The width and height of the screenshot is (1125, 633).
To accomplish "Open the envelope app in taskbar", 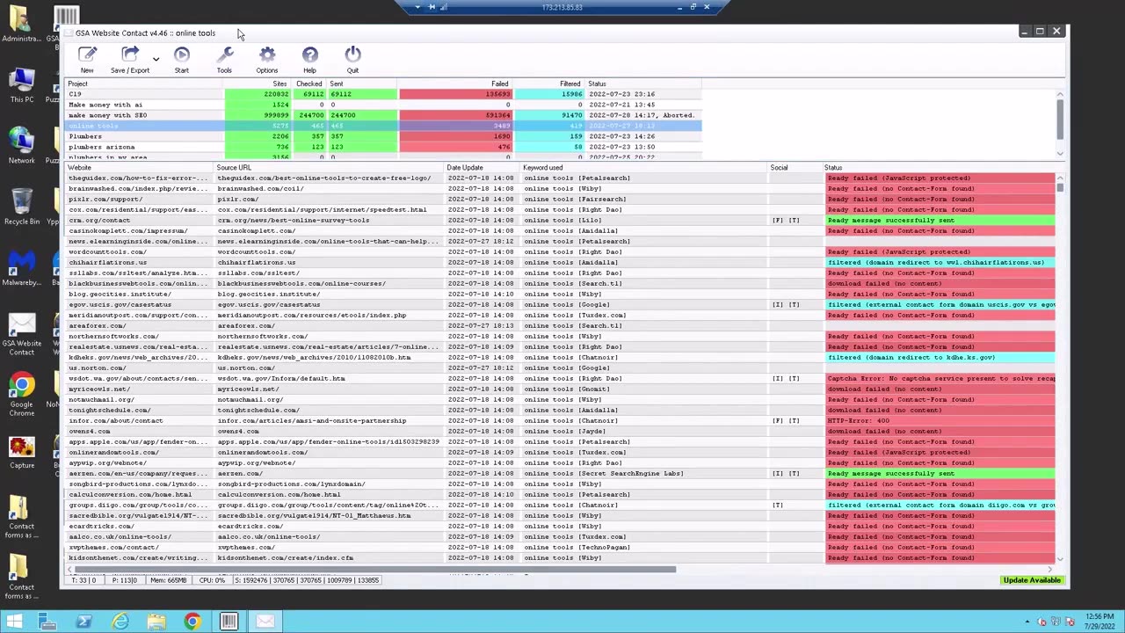I will point(265,622).
